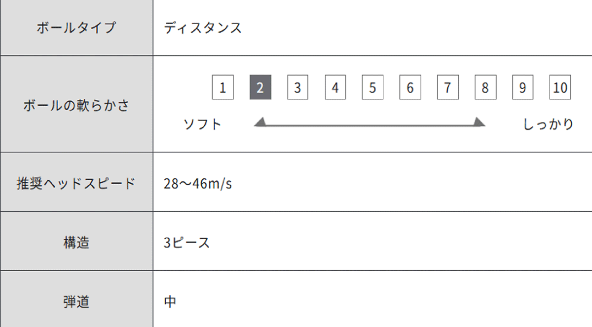
Task: Pick softness level 5 box
Action: 372,88
